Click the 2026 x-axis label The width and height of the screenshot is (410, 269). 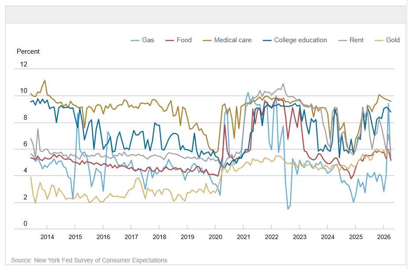coord(384,237)
